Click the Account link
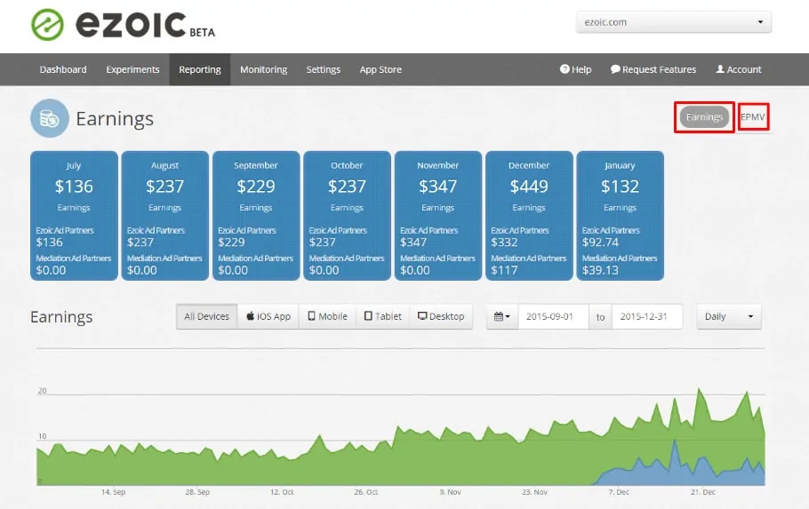 pyautogui.click(x=738, y=69)
